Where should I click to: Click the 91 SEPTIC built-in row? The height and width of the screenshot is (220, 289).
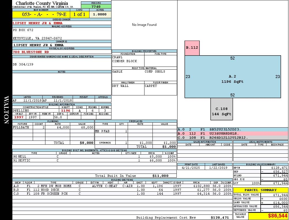pos(94,160)
